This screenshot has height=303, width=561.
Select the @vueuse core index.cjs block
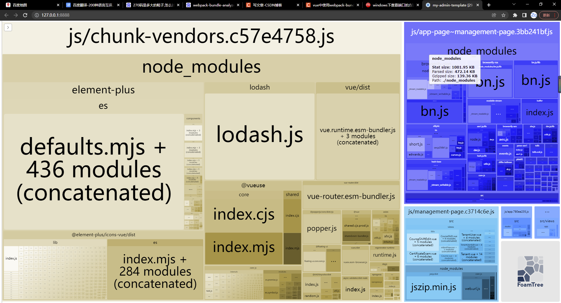pyautogui.click(x=244, y=216)
